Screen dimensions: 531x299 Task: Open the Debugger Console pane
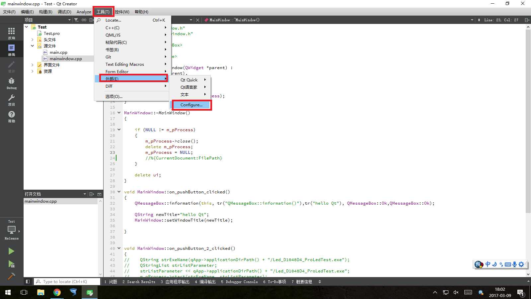click(x=239, y=282)
